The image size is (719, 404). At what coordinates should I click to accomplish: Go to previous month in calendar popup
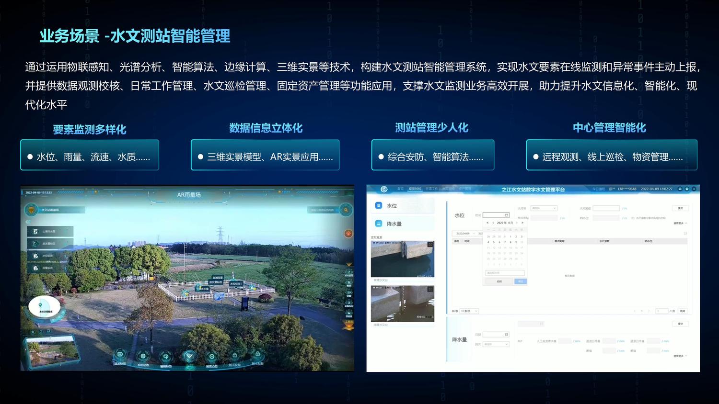click(493, 223)
